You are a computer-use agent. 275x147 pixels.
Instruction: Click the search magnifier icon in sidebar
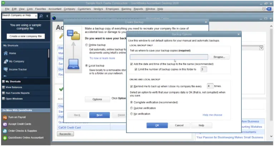pos(41,16)
